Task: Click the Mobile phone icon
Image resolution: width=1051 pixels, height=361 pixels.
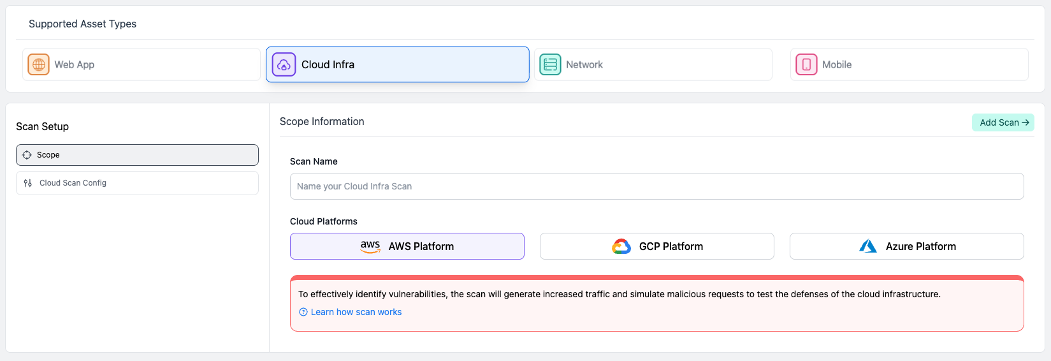Action: click(806, 64)
